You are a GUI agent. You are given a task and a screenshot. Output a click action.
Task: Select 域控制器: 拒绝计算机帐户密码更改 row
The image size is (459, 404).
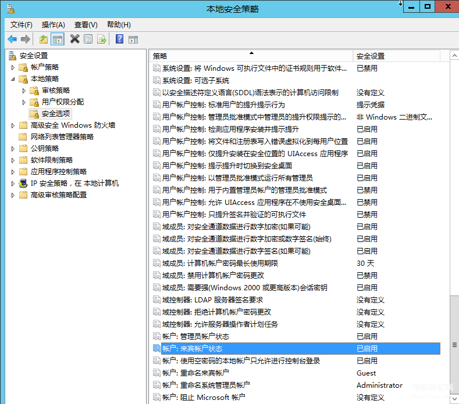[x=296, y=312]
